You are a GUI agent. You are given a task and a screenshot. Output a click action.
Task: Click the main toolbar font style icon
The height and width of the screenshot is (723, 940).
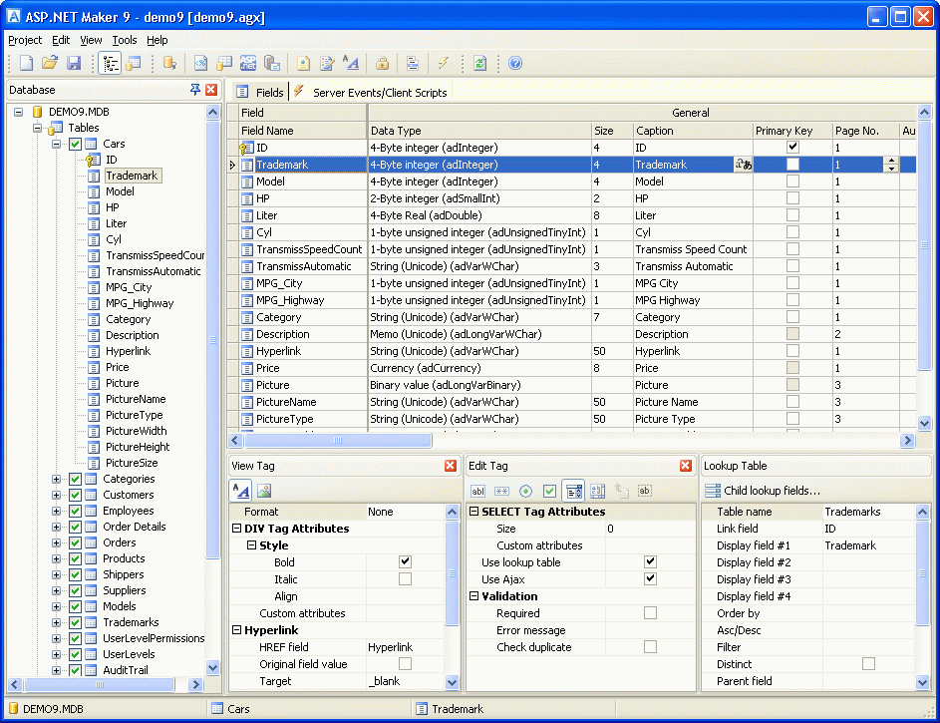pyautogui.click(x=351, y=63)
